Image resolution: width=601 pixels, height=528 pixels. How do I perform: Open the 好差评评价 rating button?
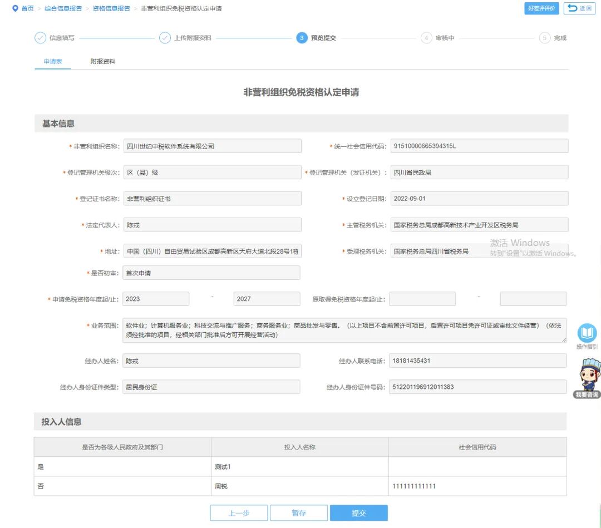pos(541,8)
